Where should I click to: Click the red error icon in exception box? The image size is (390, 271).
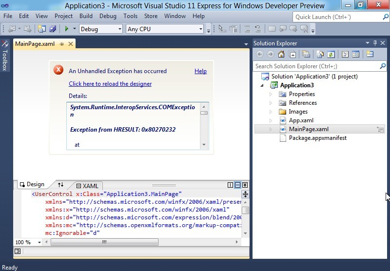(58, 70)
